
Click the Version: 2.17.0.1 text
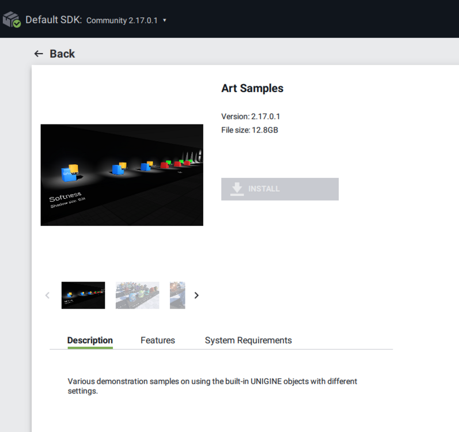[251, 116]
